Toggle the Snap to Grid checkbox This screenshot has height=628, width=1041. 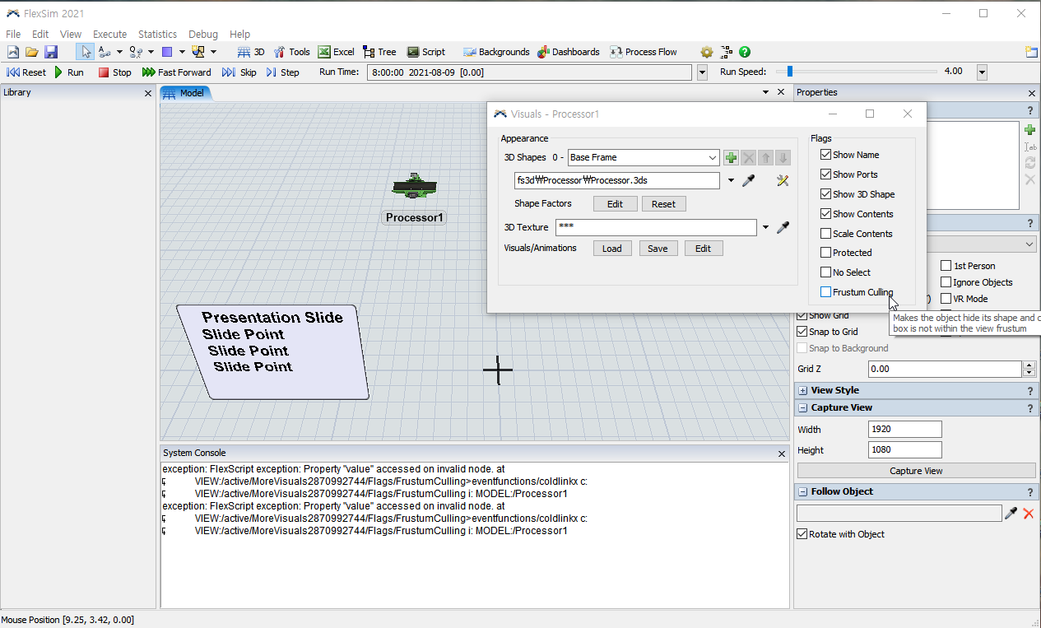click(x=802, y=332)
